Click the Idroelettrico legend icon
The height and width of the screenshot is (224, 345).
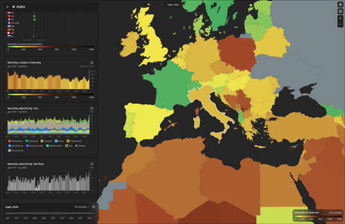tap(9, 146)
